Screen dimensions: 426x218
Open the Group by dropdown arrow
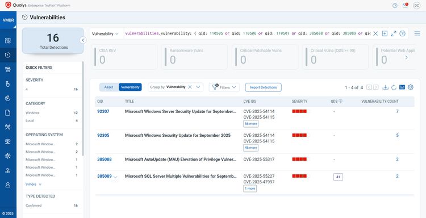click(x=198, y=87)
